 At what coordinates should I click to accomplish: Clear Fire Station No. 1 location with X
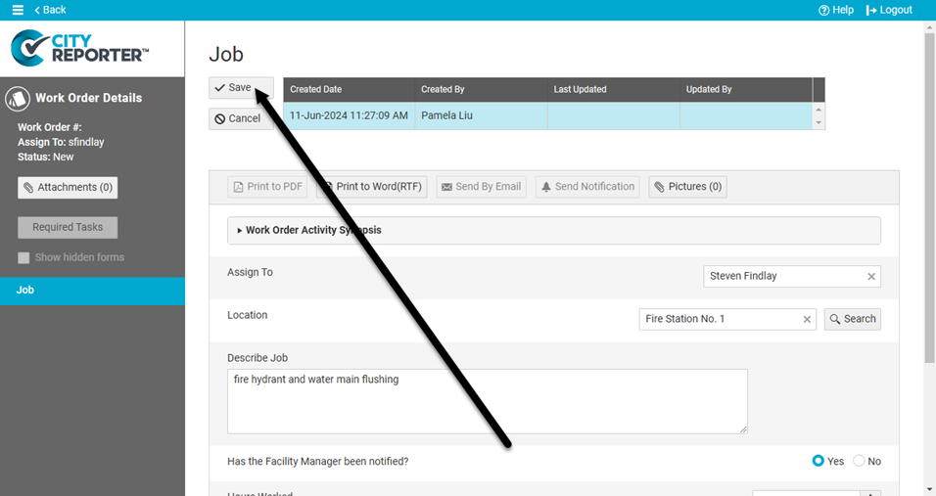point(807,320)
